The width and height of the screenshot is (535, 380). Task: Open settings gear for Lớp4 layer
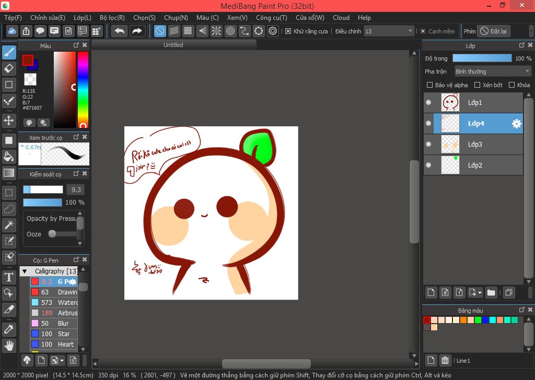coord(516,124)
